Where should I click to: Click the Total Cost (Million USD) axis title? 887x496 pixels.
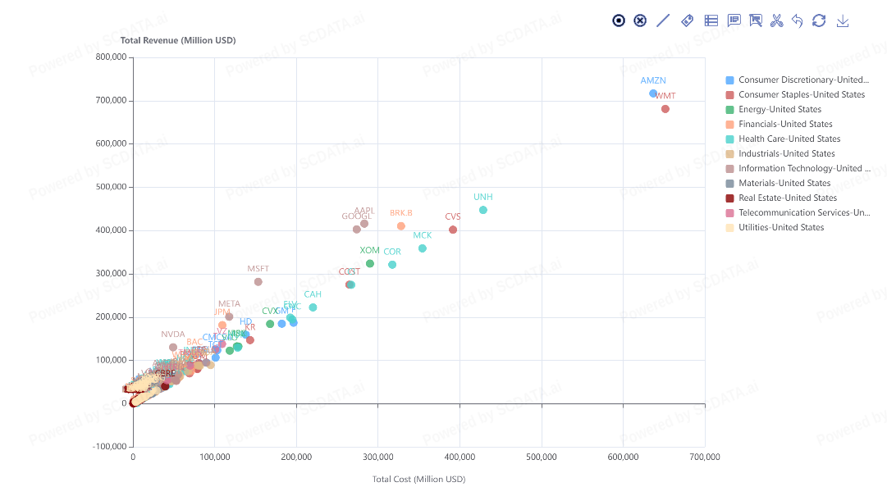point(418,479)
